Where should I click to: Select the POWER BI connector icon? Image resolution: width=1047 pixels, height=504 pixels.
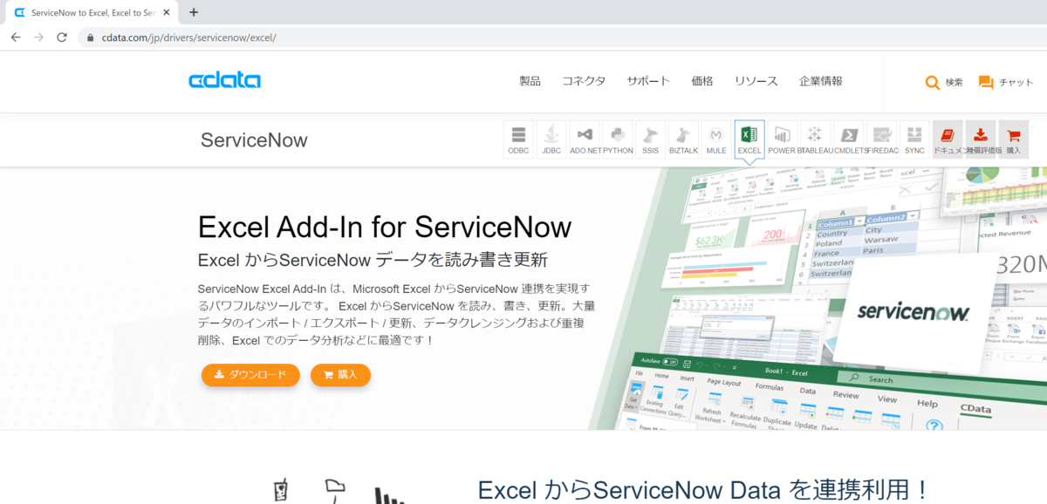point(782,138)
